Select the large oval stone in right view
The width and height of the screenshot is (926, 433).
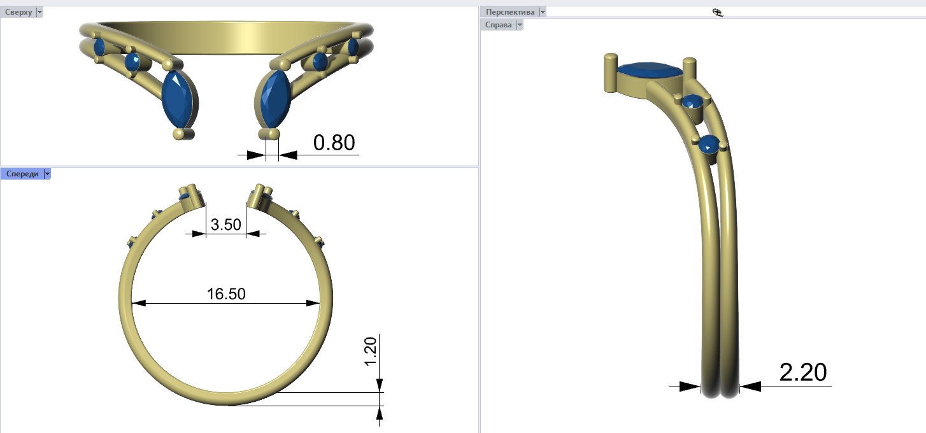coord(648,71)
